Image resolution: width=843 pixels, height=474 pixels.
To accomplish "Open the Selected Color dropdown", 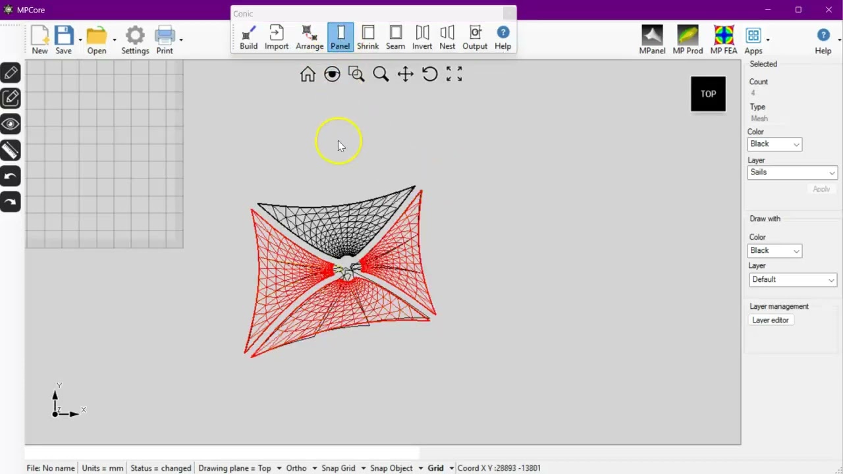I will pyautogui.click(x=775, y=144).
